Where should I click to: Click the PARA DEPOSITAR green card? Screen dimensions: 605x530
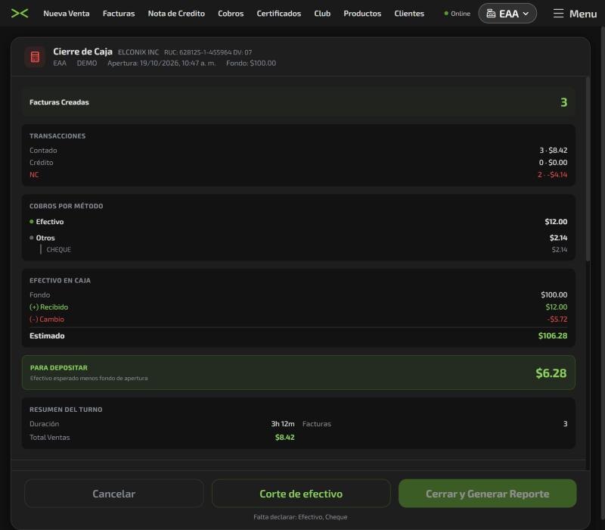point(298,373)
